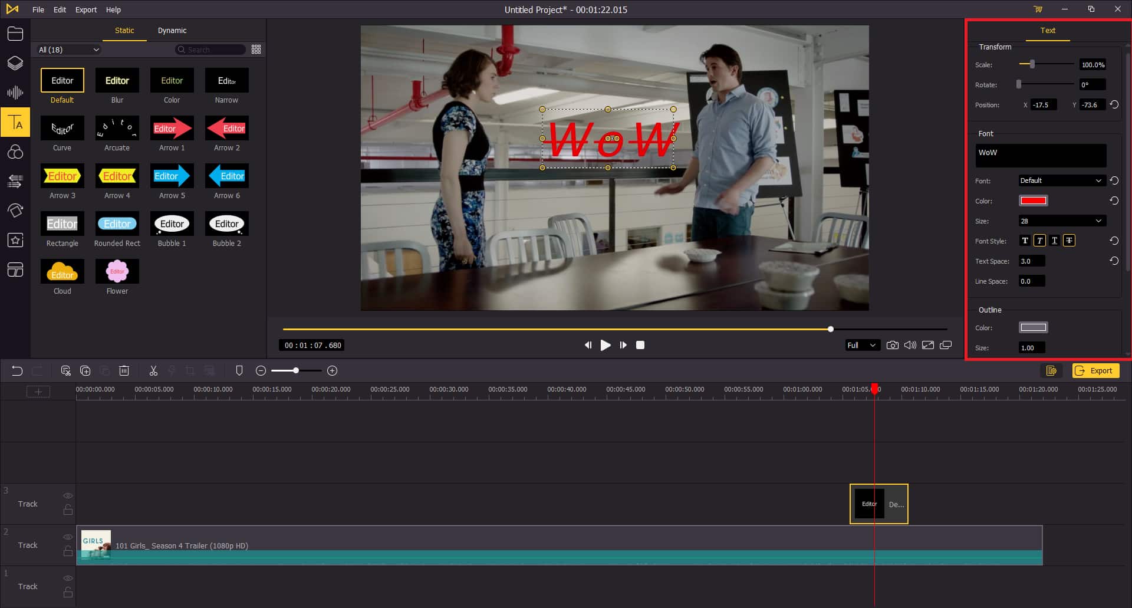Open the Audio waveform panel
Image resolution: width=1132 pixels, height=608 pixels.
point(15,93)
